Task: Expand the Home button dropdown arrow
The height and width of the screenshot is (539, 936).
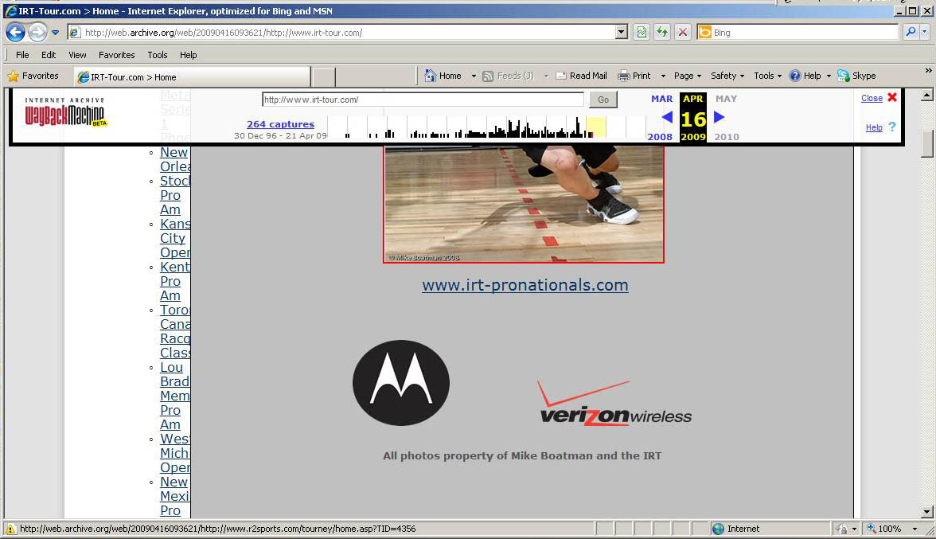Action: (x=474, y=76)
